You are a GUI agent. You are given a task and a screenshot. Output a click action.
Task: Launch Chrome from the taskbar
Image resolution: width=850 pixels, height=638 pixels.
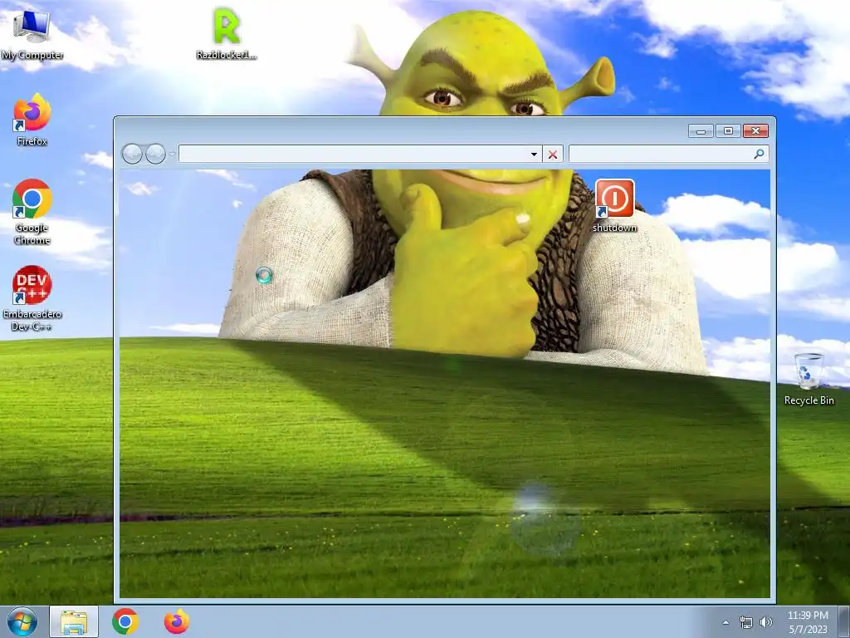tap(125, 621)
